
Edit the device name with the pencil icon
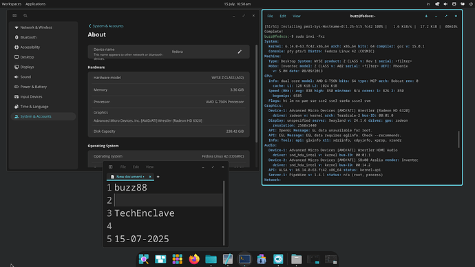(x=240, y=52)
